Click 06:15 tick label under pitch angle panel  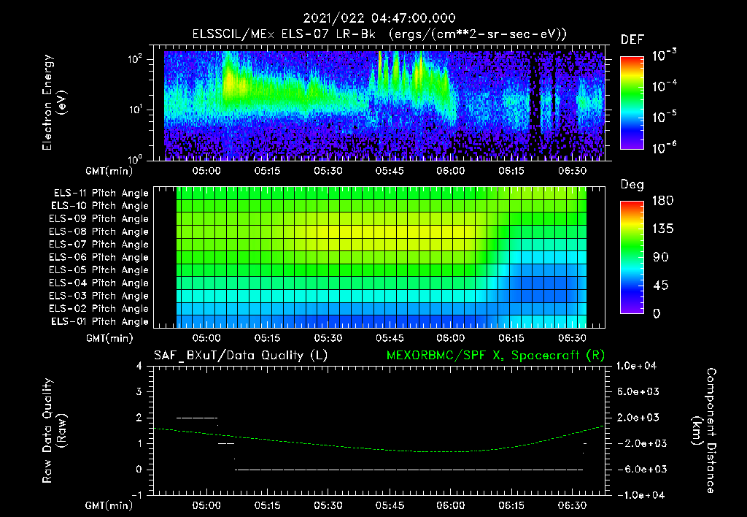pos(511,338)
